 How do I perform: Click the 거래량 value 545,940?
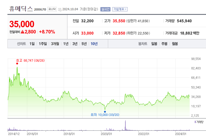184,21
